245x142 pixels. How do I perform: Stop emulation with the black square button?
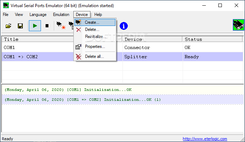[47, 26]
